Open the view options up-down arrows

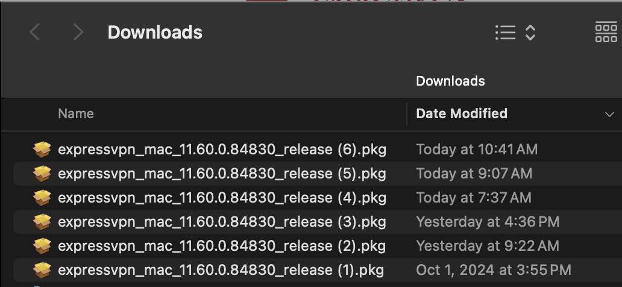point(530,32)
